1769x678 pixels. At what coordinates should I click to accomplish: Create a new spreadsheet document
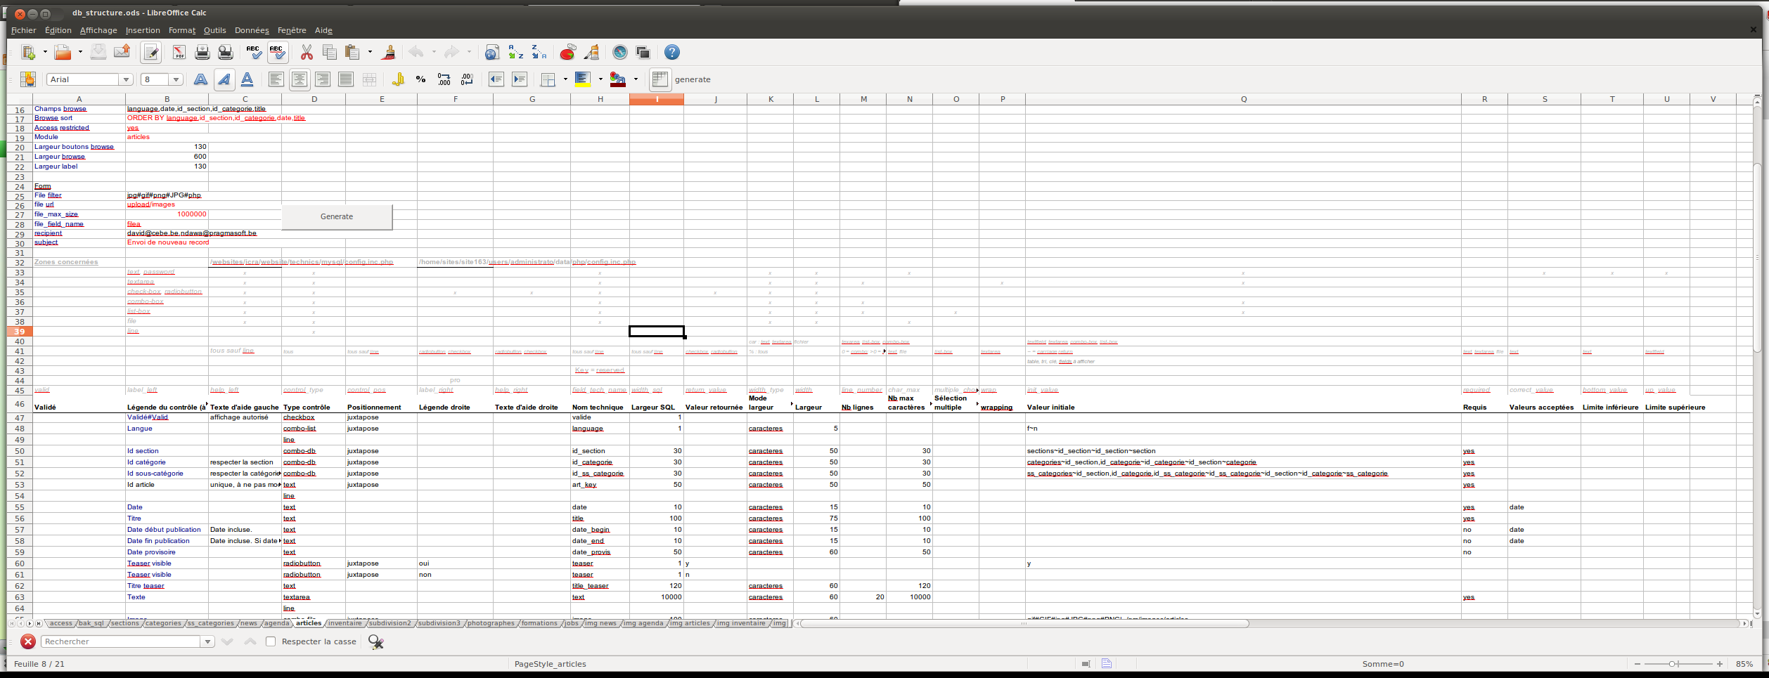point(28,52)
